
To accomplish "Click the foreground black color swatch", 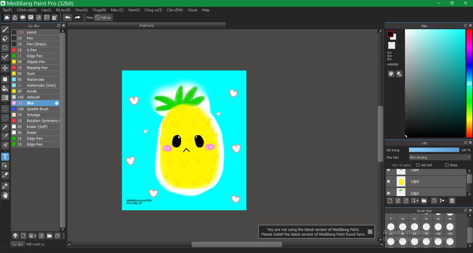I will (390, 34).
